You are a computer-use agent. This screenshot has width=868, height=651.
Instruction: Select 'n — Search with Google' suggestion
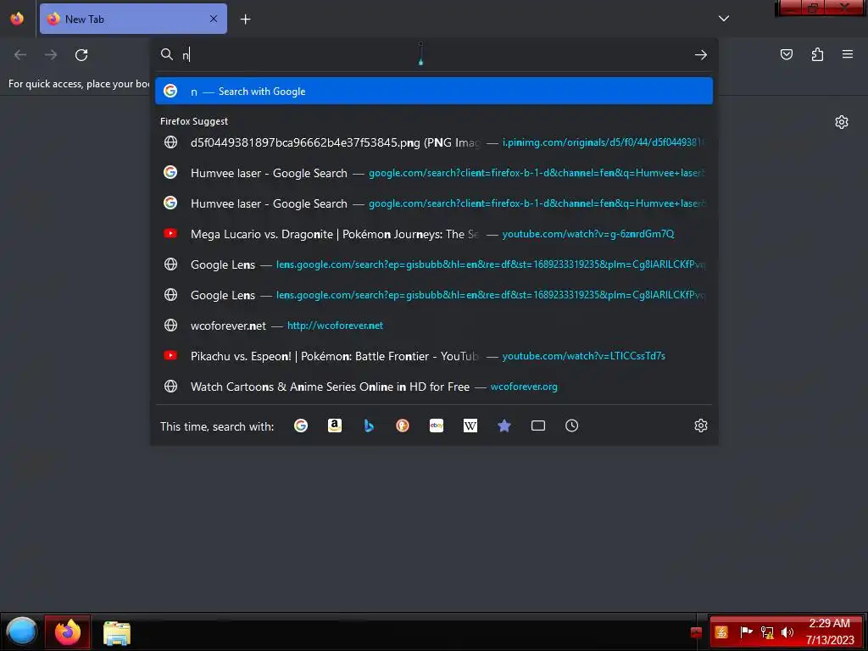(x=434, y=92)
